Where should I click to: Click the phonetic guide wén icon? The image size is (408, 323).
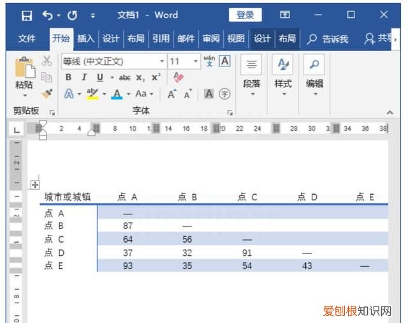pyautogui.click(x=209, y=61)
